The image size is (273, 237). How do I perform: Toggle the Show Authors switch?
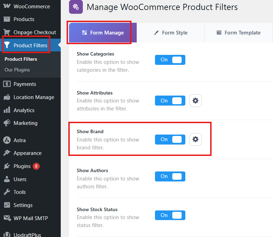pyautogui.click(x=170, y=176)
